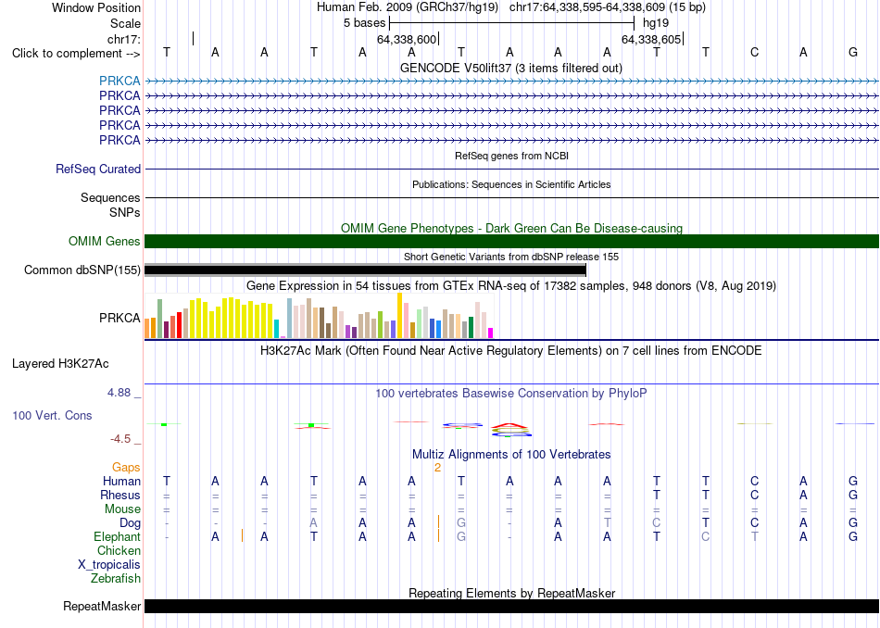880x628 pixels.
Task: Select the Chicken species label
Action: [119, 550]
